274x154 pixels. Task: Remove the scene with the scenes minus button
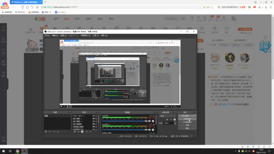(x=50, y=132)
